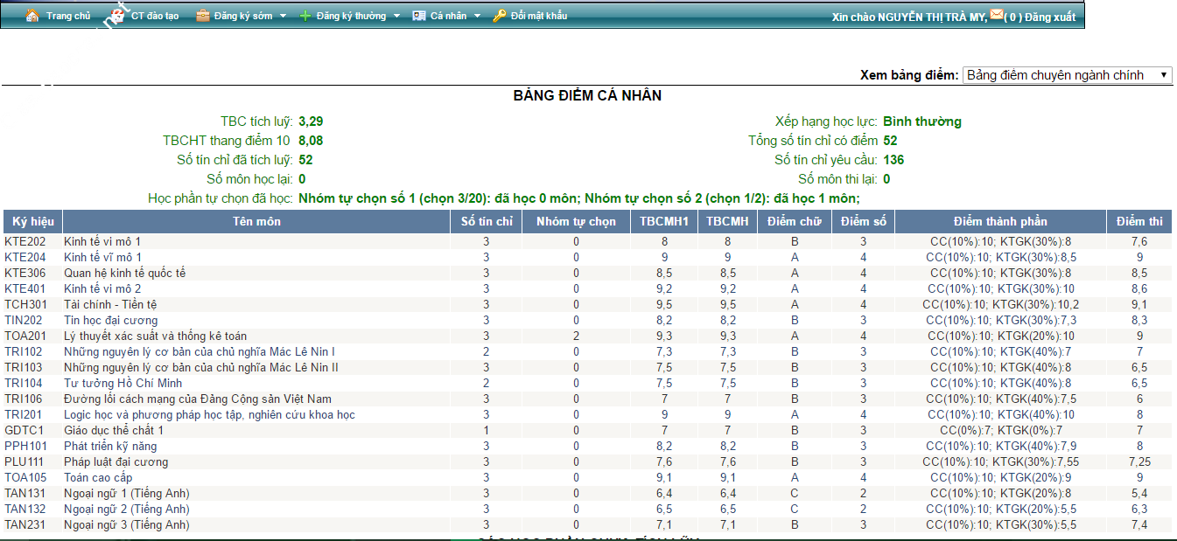
Task: Click the ID card icon for Cá nhân
Action: [419, 16]
